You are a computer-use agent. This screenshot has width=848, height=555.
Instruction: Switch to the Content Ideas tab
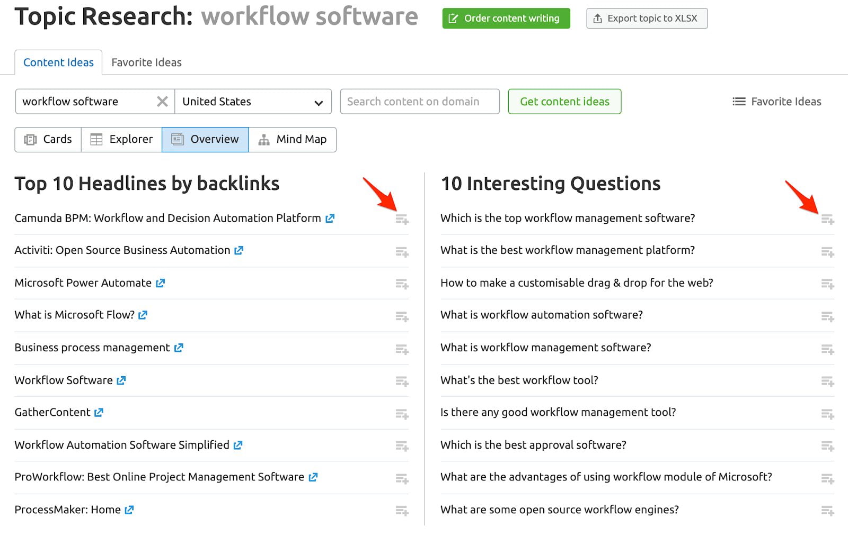point(58,62)
